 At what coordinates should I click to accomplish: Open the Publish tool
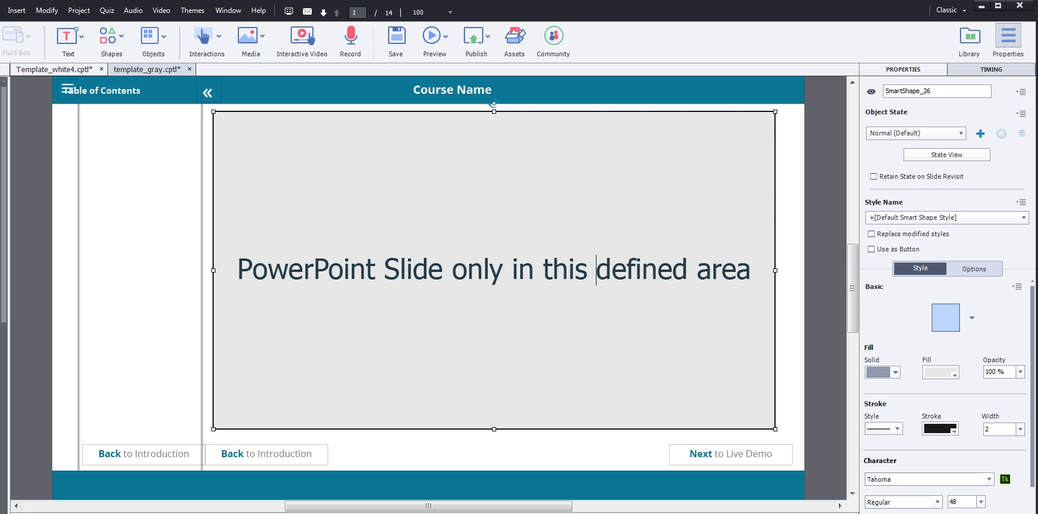coord(476,42)
